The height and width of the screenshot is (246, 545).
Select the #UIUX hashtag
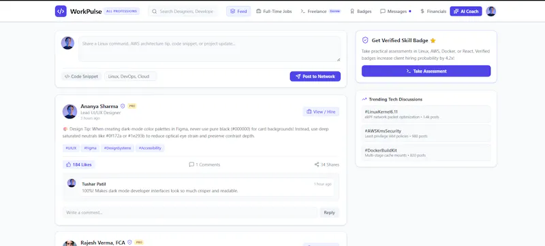pyautogui.click(x=71, y=148)
